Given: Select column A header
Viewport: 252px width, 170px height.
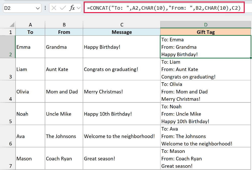Looking at the screenshot, I should 30,25.
